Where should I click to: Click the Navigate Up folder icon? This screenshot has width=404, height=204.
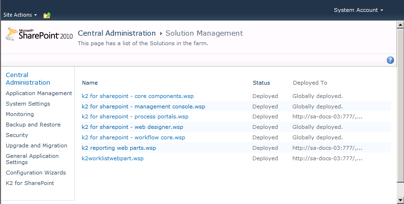[x=47, y=15]
